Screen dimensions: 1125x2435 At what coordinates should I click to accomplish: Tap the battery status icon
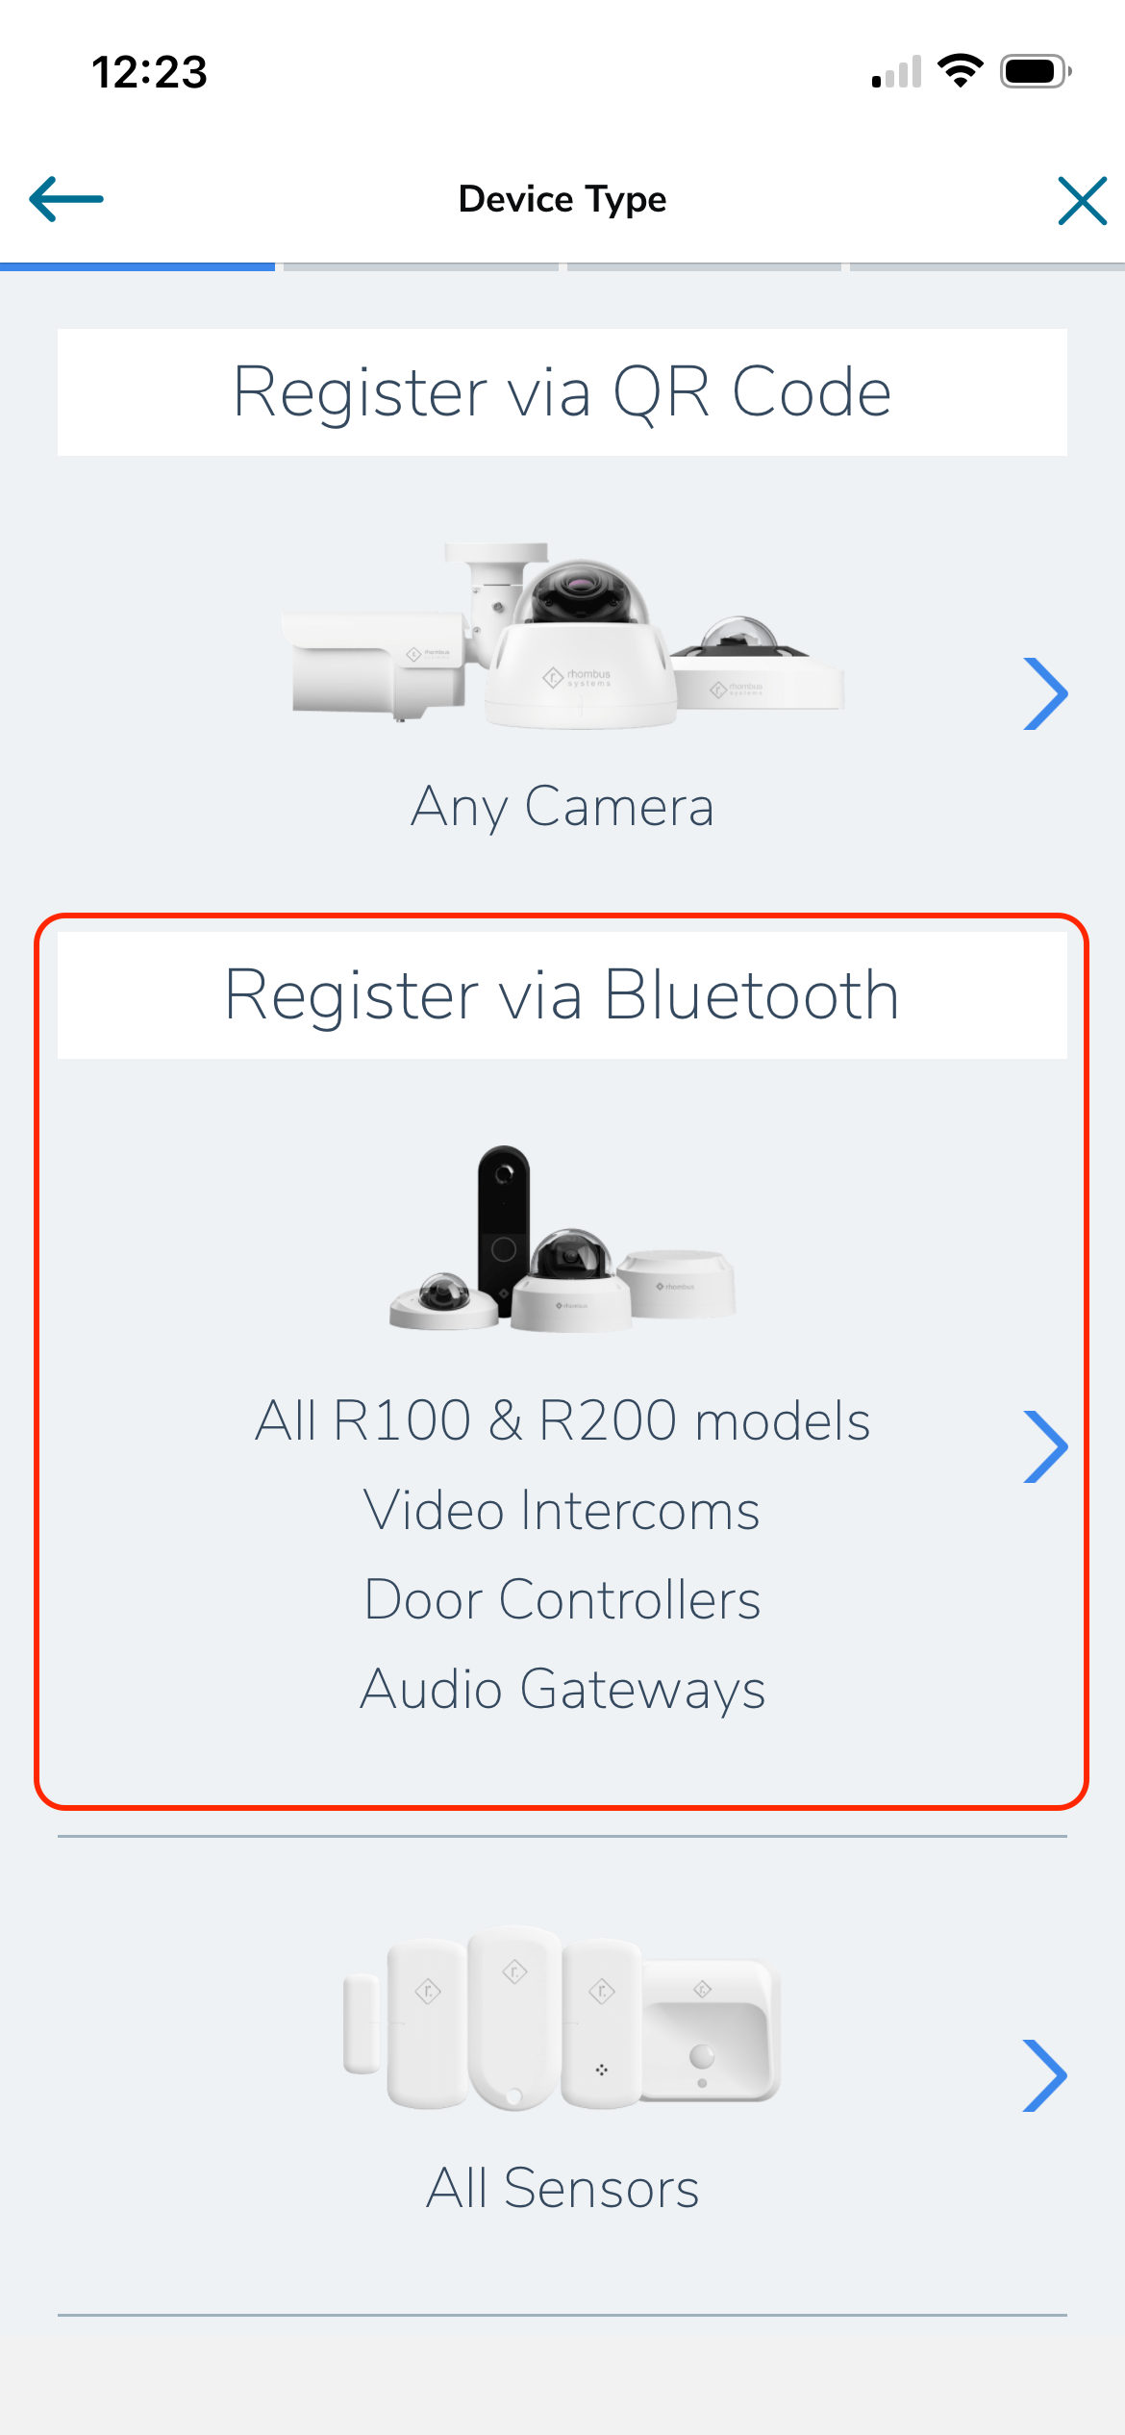1037,71
